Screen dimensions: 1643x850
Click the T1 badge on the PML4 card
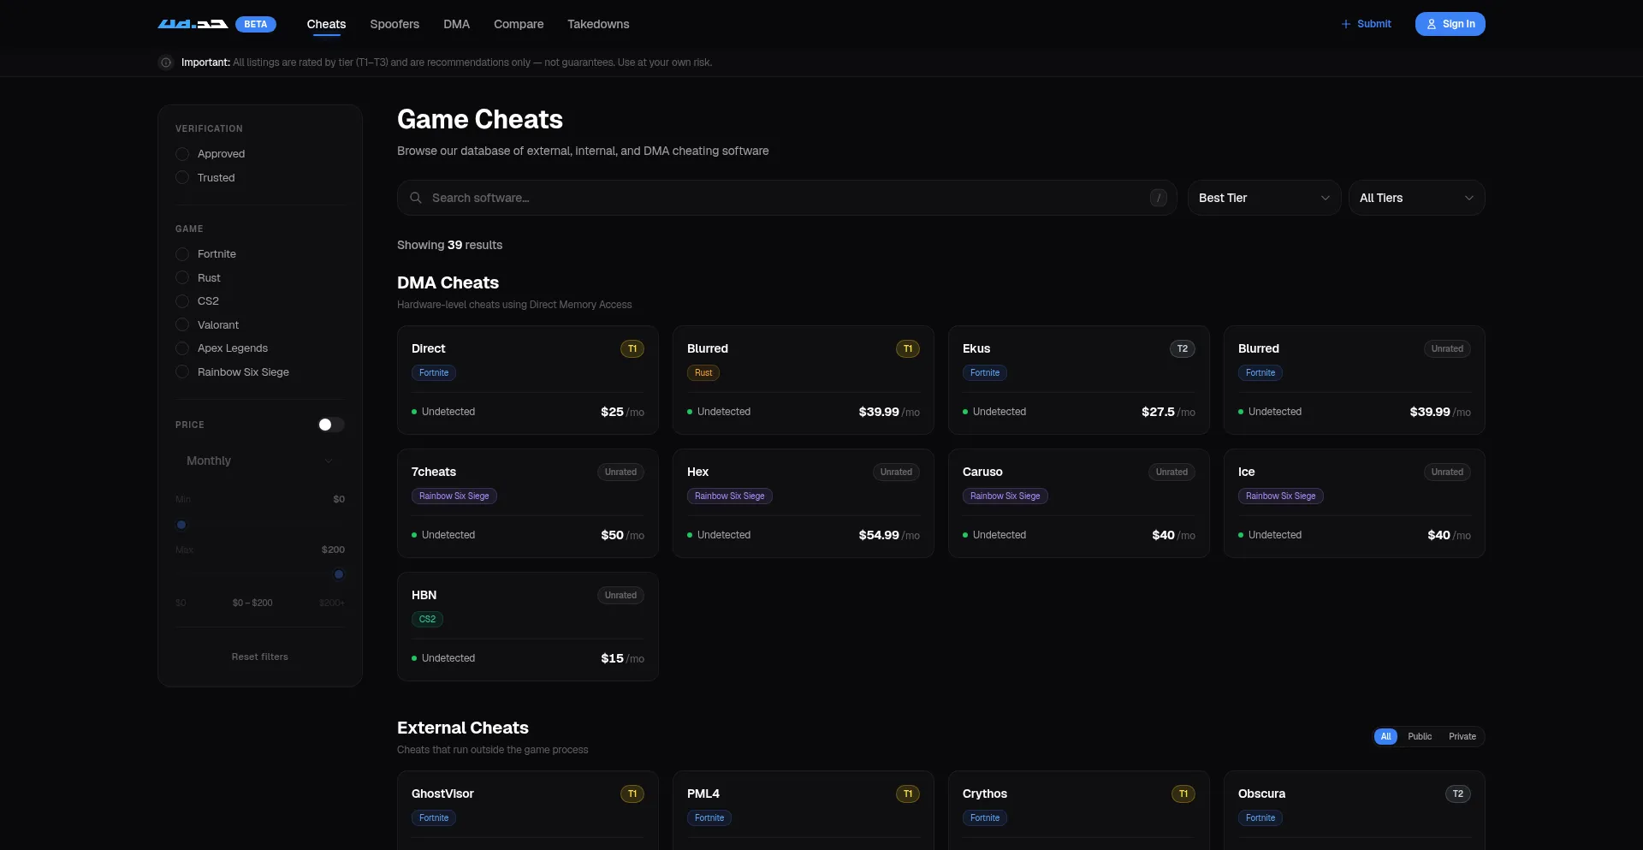coord(908,794)
